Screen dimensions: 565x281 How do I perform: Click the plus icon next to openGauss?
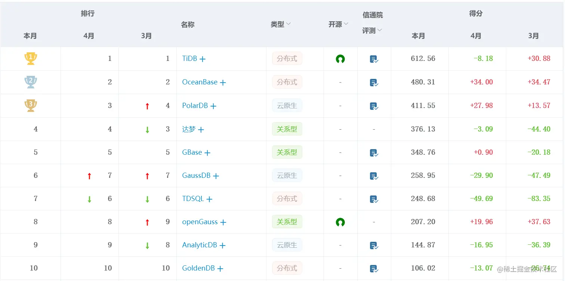pyautogui.click(x=223, y=222)
